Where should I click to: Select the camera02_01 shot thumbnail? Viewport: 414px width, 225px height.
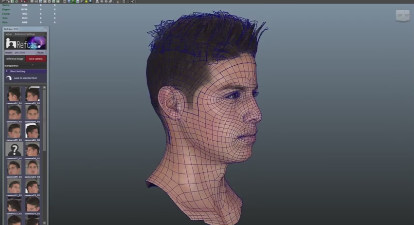32,94
